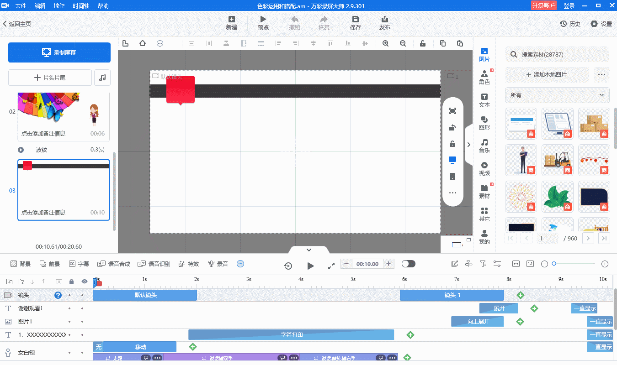Open the 视频 video library
This screenshot has height=365, width=617.
[484, 169]
